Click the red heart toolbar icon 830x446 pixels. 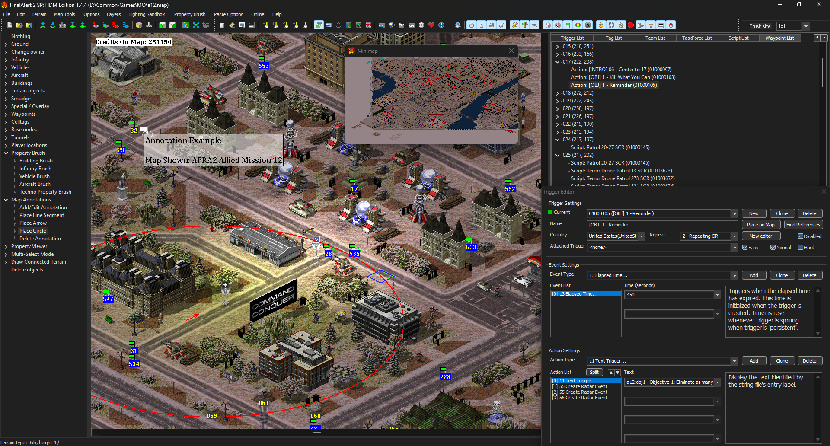[431, 25]
